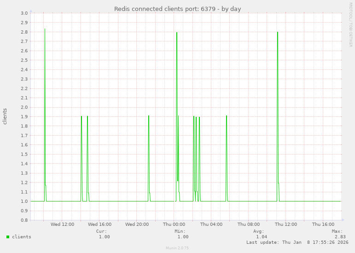Screen dimensions: 355x253
Task: Click the 0.8 y-axis label
Action: [x=24, y=220]
